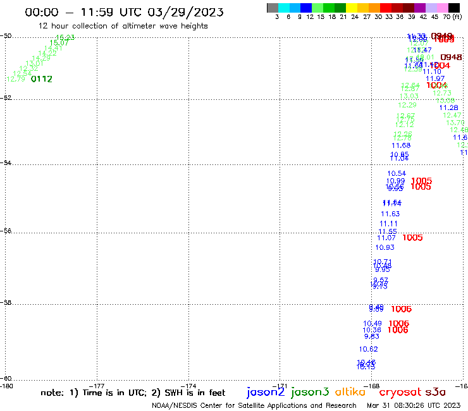This screenshot has width=468, height=411.
Task: Click the red 'cryosat' legend label
Action: 400,392
